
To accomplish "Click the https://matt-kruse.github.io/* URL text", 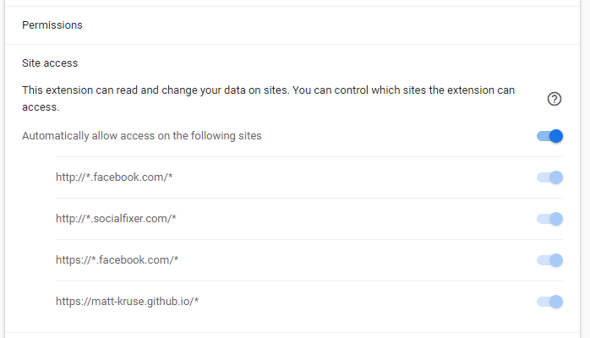I will pyautogui.click(x=127, y=301).
